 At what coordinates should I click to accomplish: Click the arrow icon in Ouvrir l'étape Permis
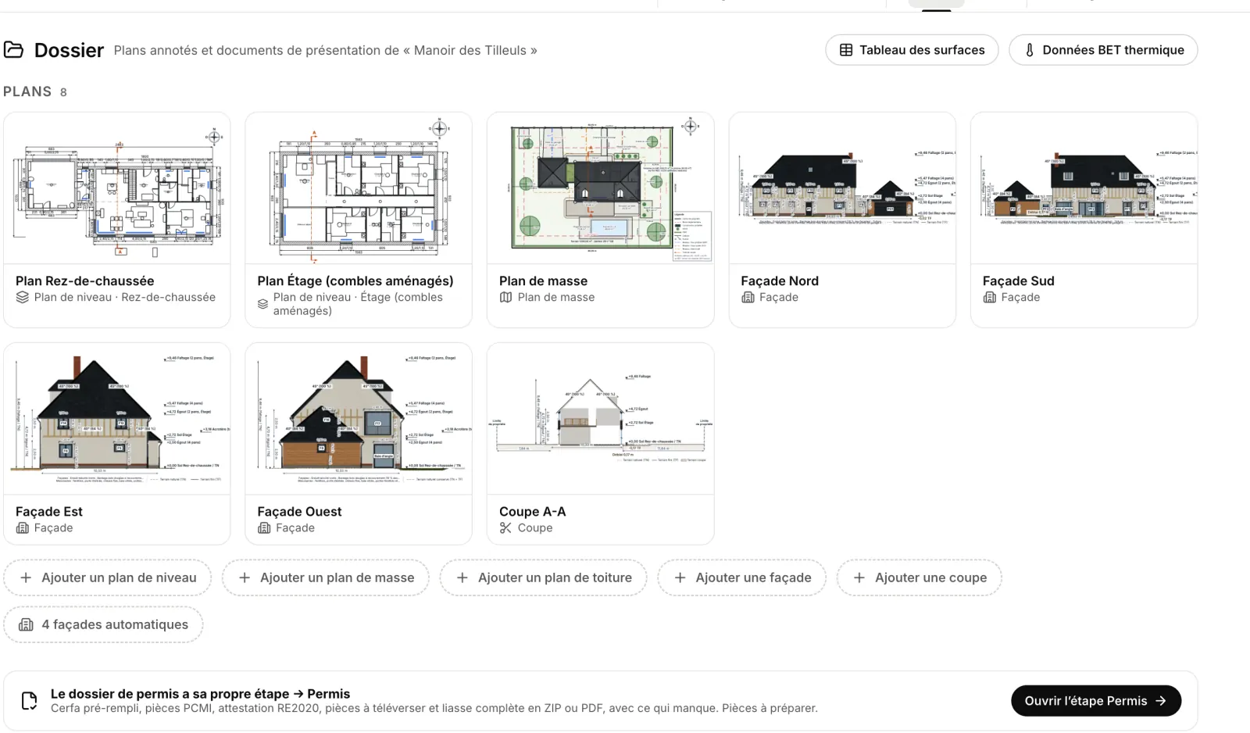click(x=1161, y=701)
